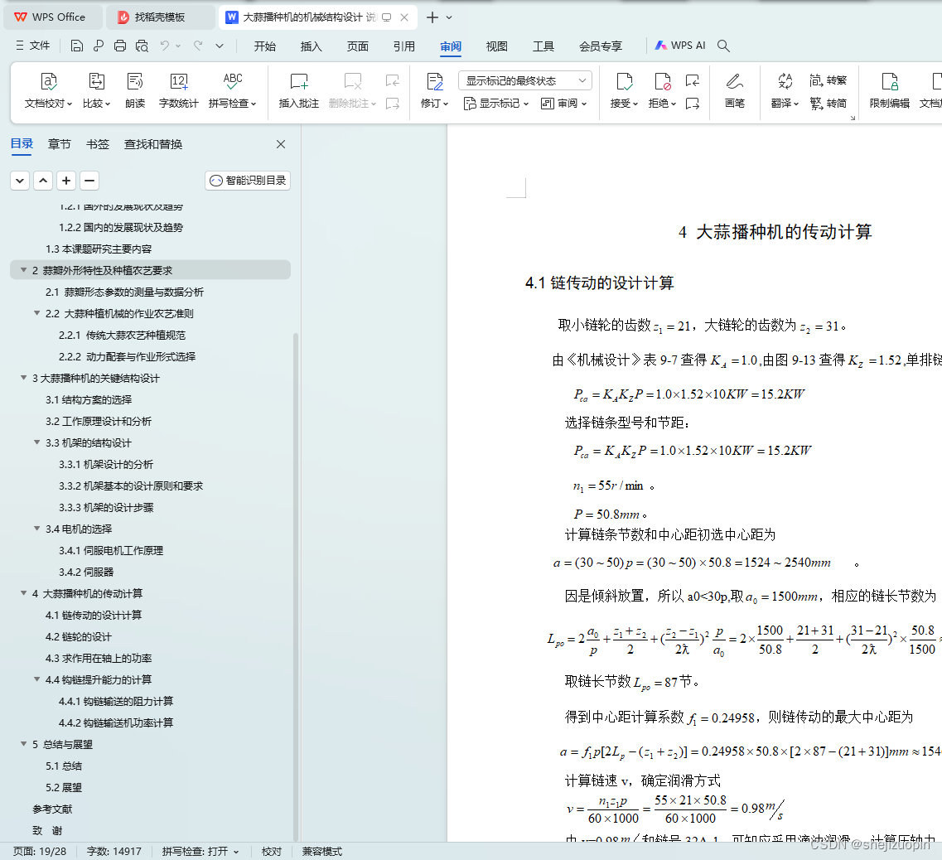Select the 画笔 pen tool

click(x=734, y=91)
